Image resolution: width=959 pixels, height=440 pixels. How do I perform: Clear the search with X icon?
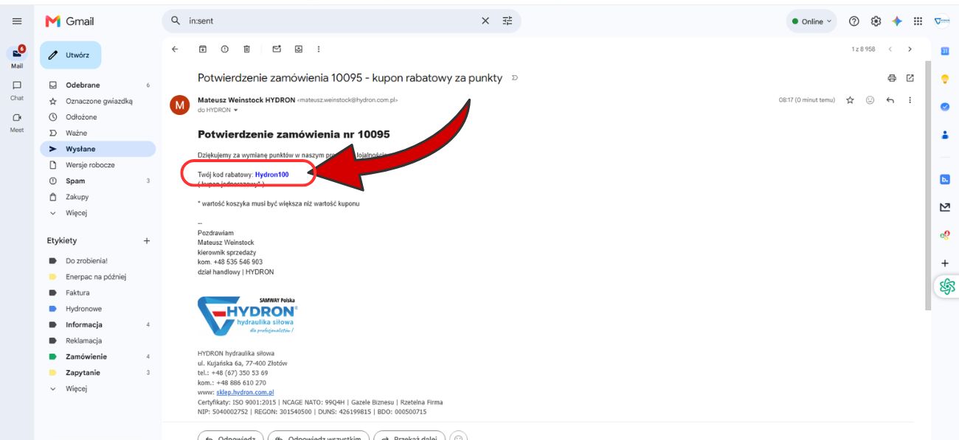(x=485, y=21)
